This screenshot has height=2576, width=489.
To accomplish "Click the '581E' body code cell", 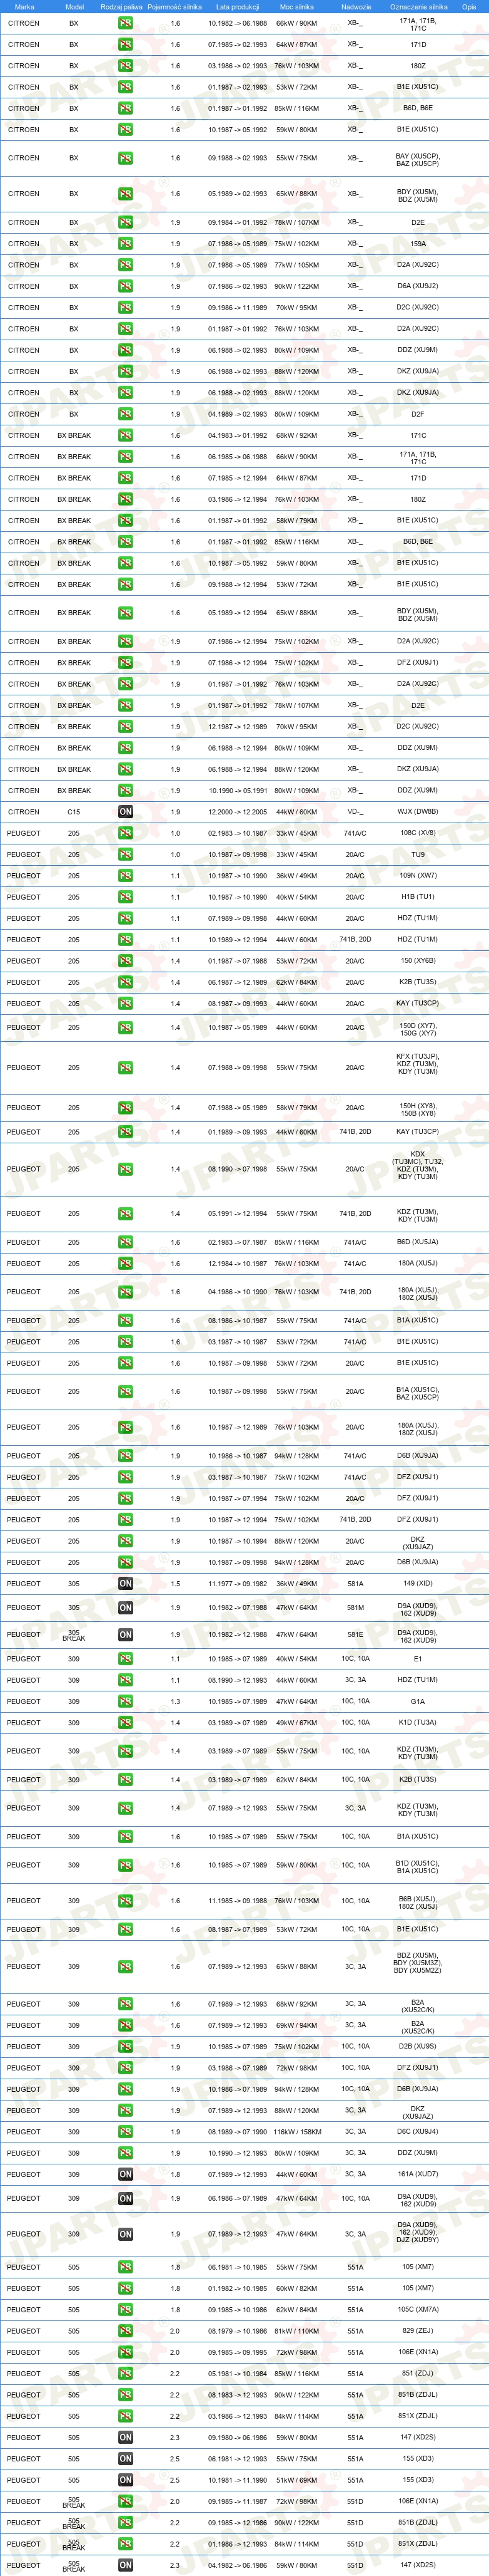I will [355, 1635].
